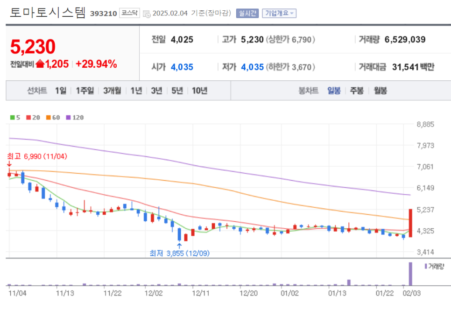Switch to the 주봉 candle chart

(x=357, y=91)
